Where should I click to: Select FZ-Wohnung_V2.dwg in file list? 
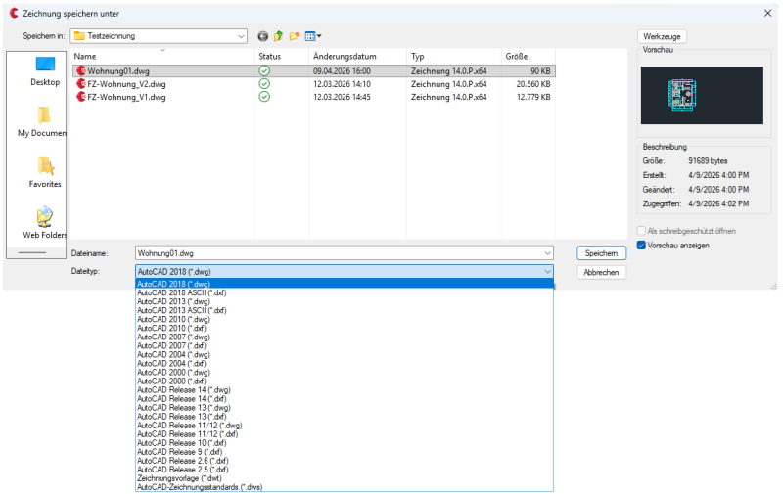pos(126,84)
